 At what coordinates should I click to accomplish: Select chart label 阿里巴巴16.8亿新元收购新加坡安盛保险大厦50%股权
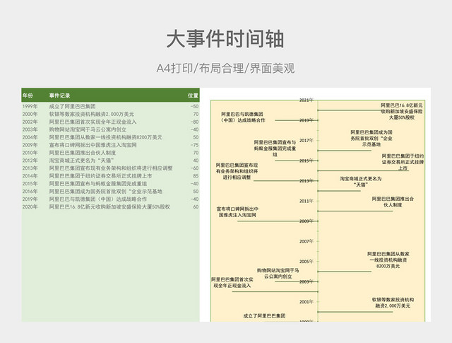pos(402,112)
